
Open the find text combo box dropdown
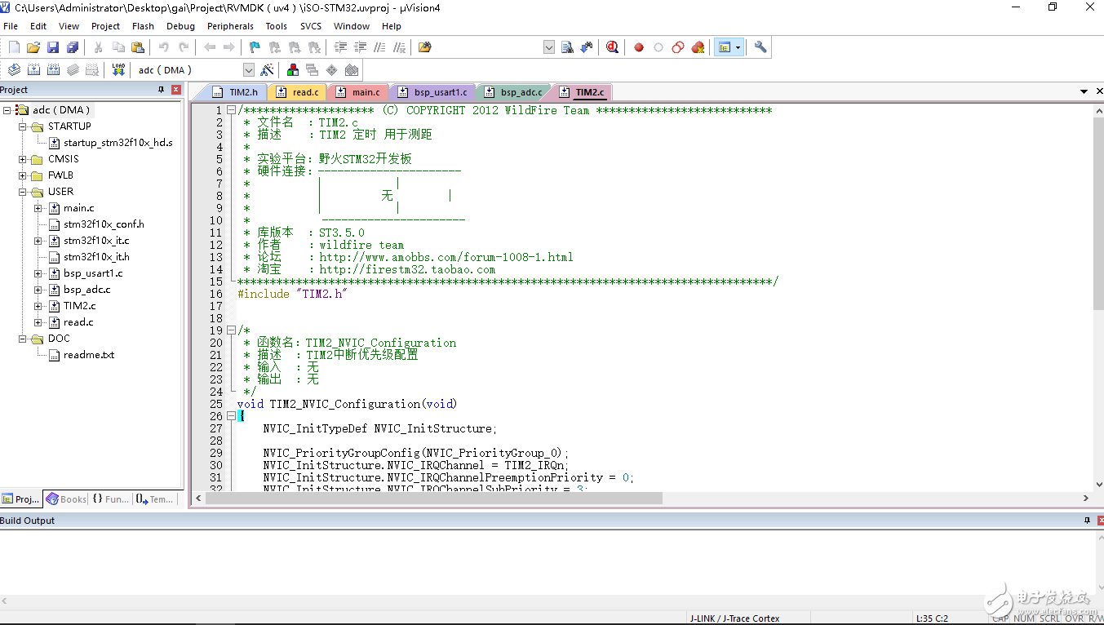[549, 47]
